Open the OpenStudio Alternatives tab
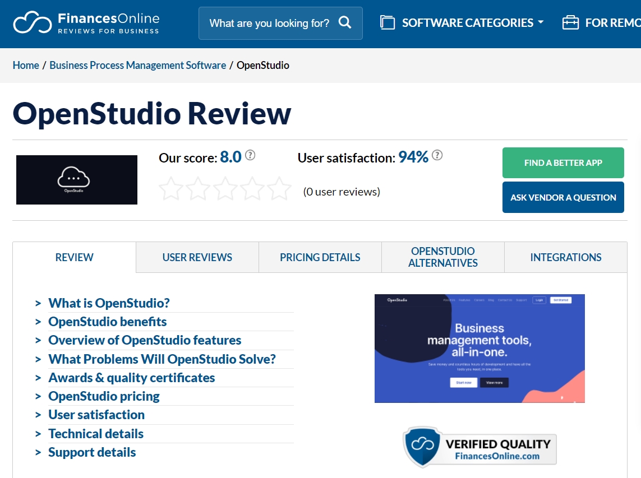The width and height of the screenshot is (641, 478). tap(443, 257)
